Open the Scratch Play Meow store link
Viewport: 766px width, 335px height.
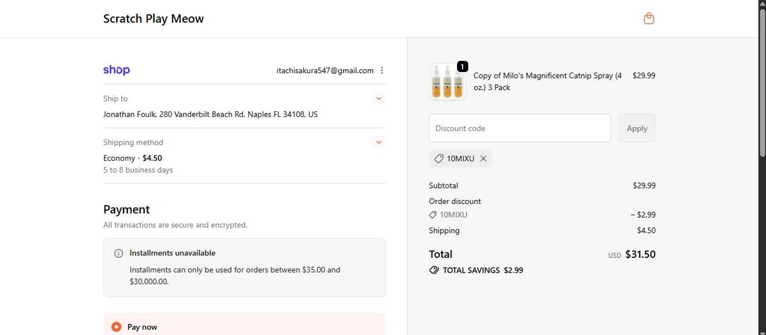coord(153,19)
